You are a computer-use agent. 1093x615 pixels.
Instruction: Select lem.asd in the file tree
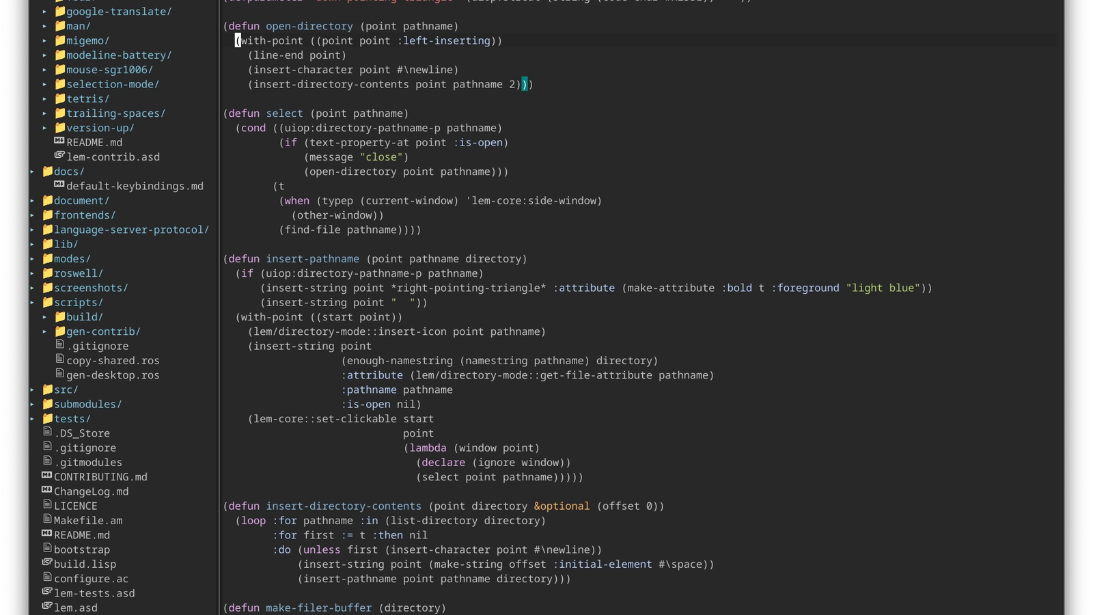pyautogui.click(x=76, y=607)
